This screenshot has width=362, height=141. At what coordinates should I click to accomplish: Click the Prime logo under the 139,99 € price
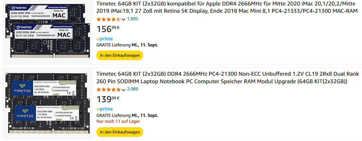(105, 109)
